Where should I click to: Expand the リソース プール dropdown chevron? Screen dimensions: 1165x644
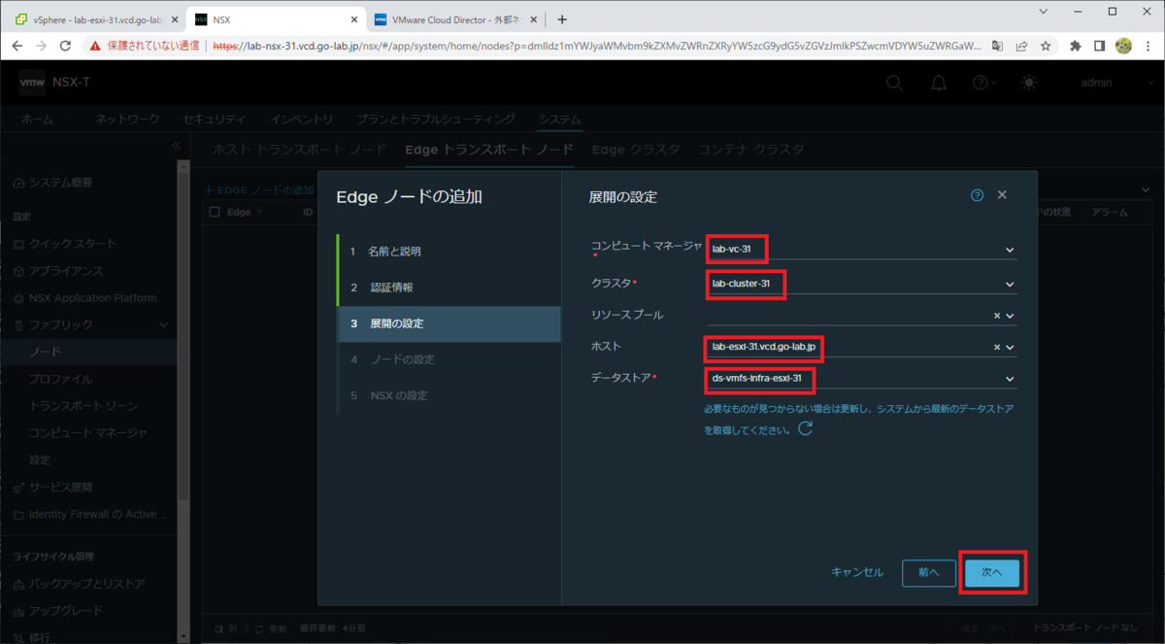(x=1010, y=316)
